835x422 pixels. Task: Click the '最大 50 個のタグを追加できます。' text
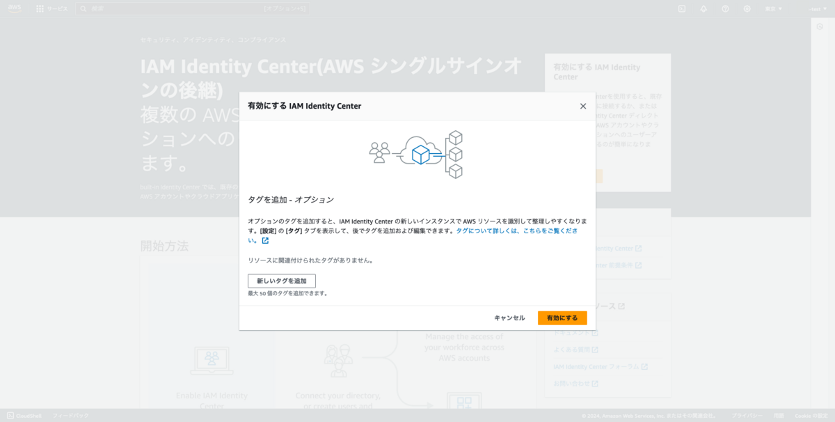[288, 293]
